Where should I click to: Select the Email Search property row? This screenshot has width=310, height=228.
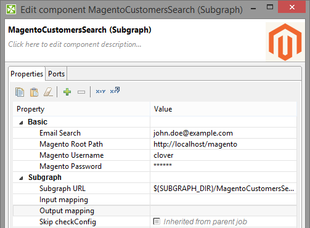point(155,133)
